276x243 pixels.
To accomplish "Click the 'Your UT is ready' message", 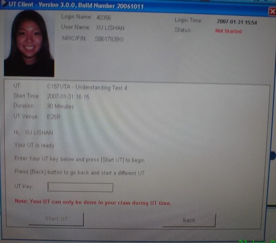I will [x=34, y=145].
